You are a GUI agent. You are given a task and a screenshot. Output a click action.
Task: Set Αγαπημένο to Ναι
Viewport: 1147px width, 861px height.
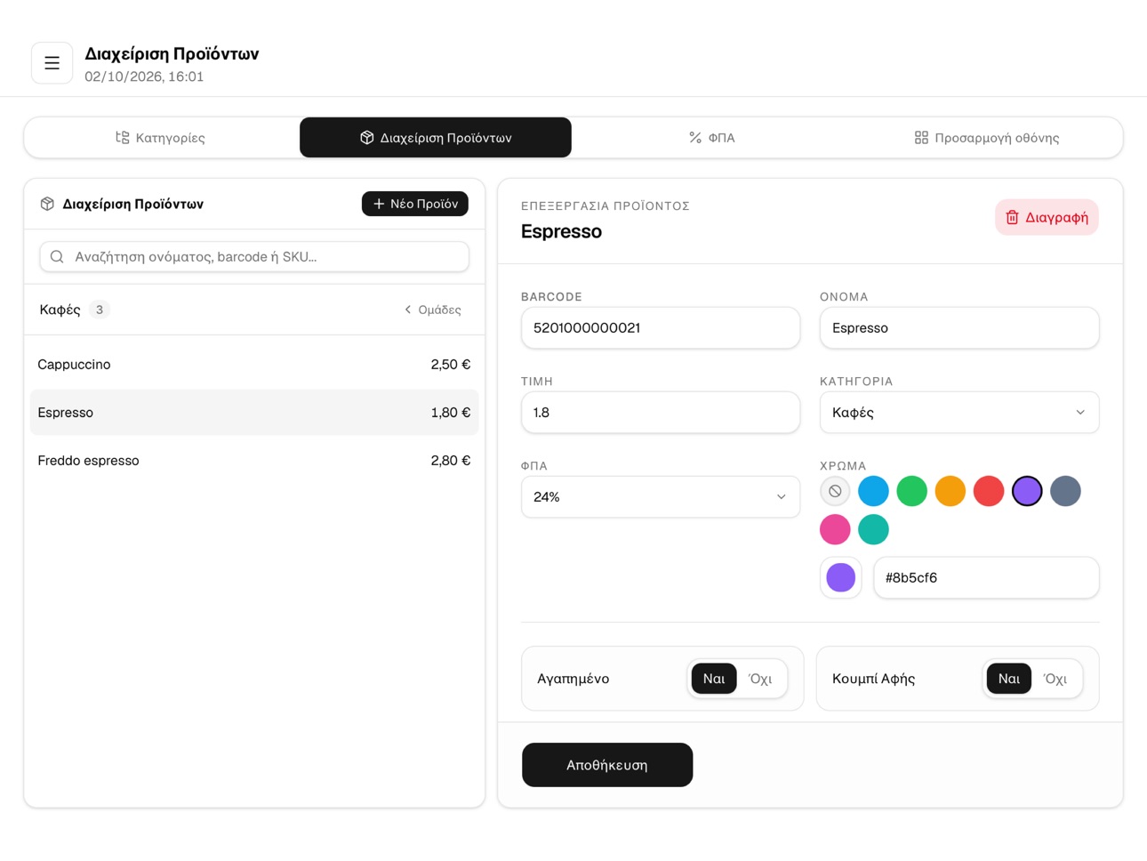pos(714,679)
